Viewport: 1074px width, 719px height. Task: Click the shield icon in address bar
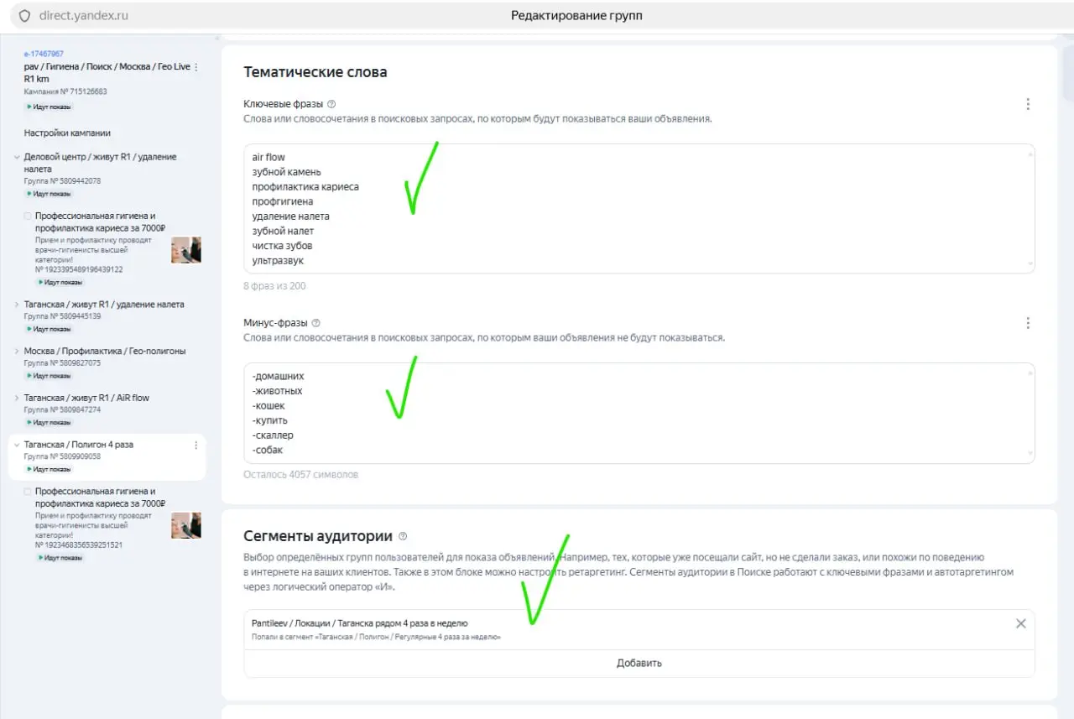(24, 16)
